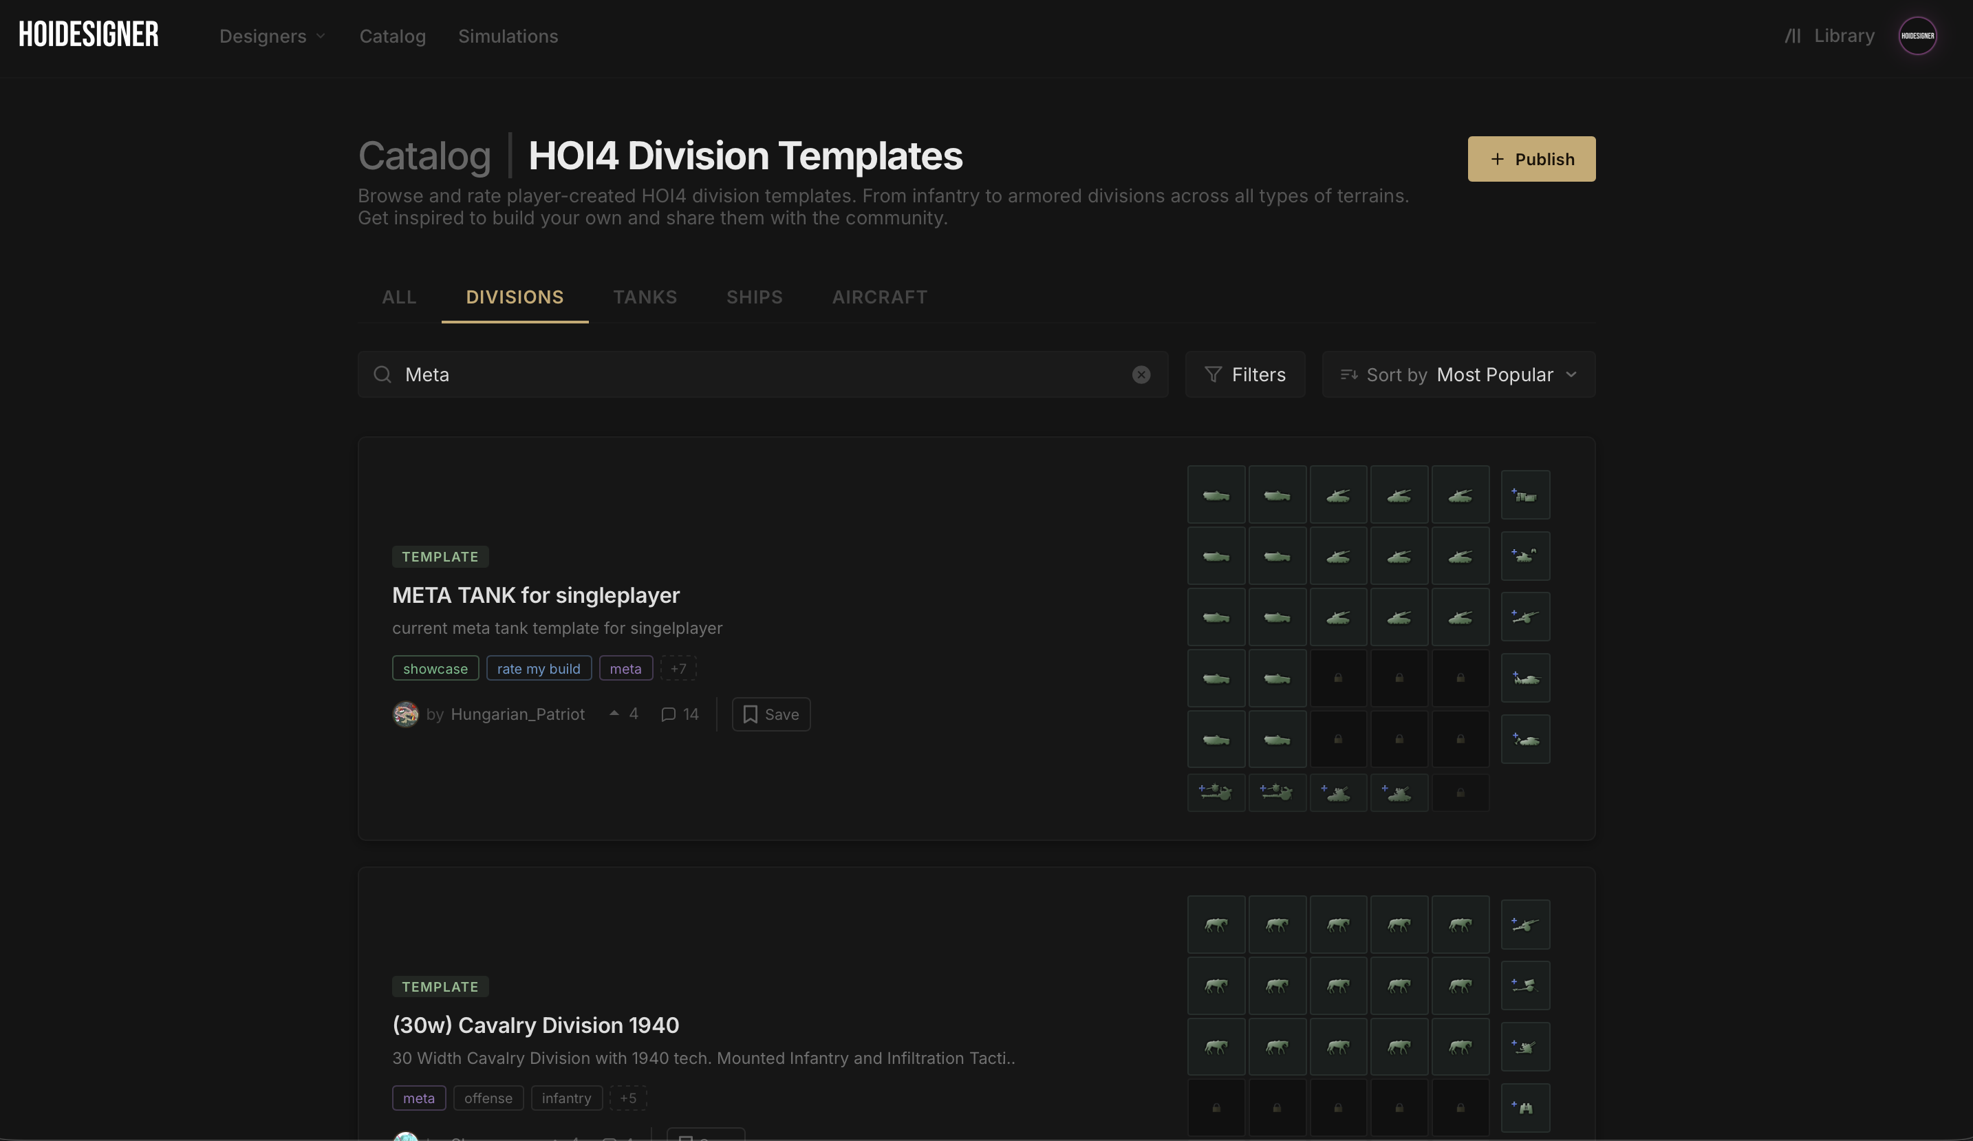Open comments bubble showing 14
This screenshot has width=1973, height=1141.
[680, 714]
